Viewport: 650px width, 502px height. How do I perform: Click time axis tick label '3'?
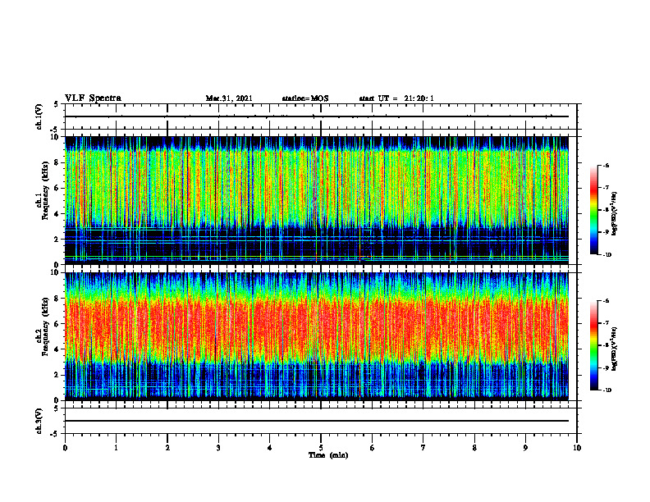218,448
